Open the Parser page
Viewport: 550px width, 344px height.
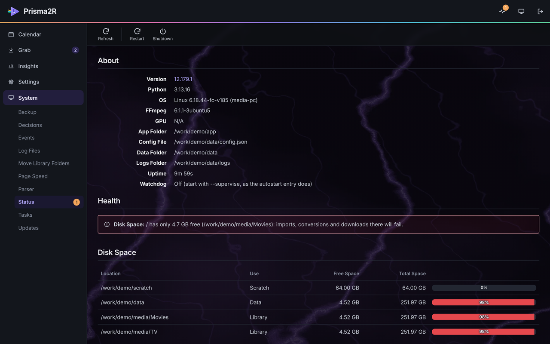[26, 189]
